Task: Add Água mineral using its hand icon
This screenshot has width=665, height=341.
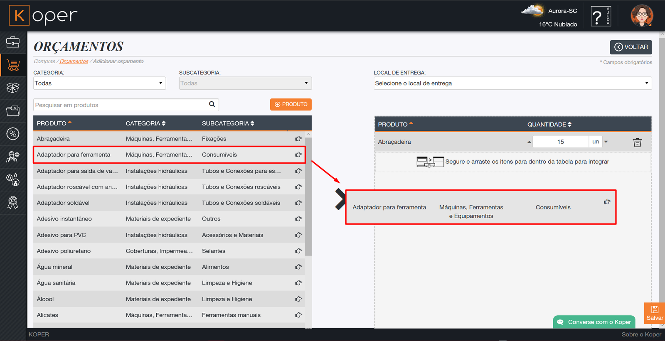Action: click(x=298, y=267)
